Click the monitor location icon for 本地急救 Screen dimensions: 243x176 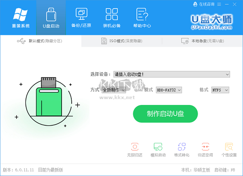click(185, 41)
